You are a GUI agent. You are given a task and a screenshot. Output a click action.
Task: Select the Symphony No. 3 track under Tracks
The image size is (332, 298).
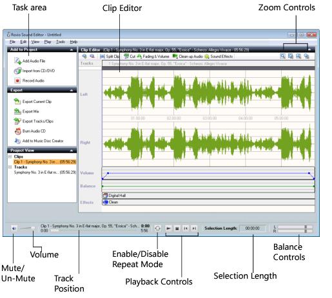(45, 172)
